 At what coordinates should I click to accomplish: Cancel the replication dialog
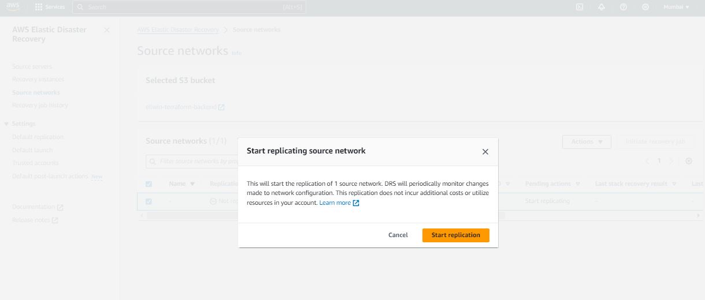click(x=398, y=235)
